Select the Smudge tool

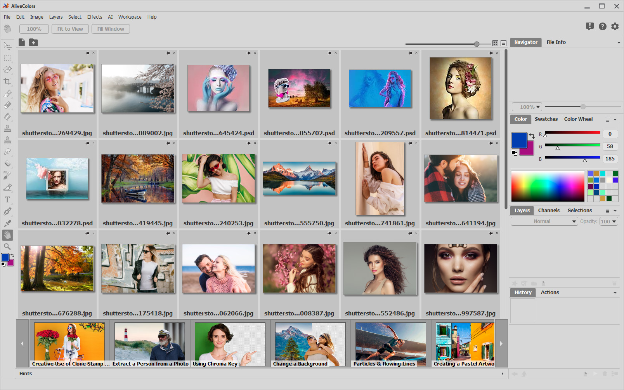pyautogui.click(x=7, y=152)
